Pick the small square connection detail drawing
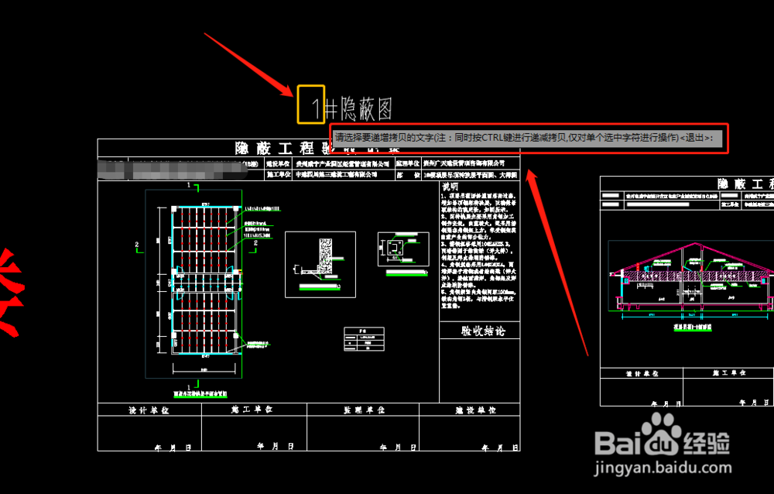Image resolution: width=774 pixels, height=494 pixels. (x=402, y=249)
